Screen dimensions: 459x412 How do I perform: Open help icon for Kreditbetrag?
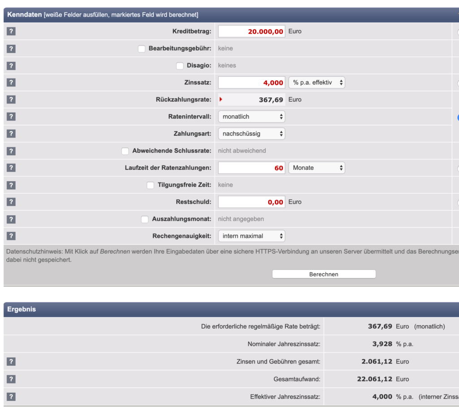(x=11, y=31)
